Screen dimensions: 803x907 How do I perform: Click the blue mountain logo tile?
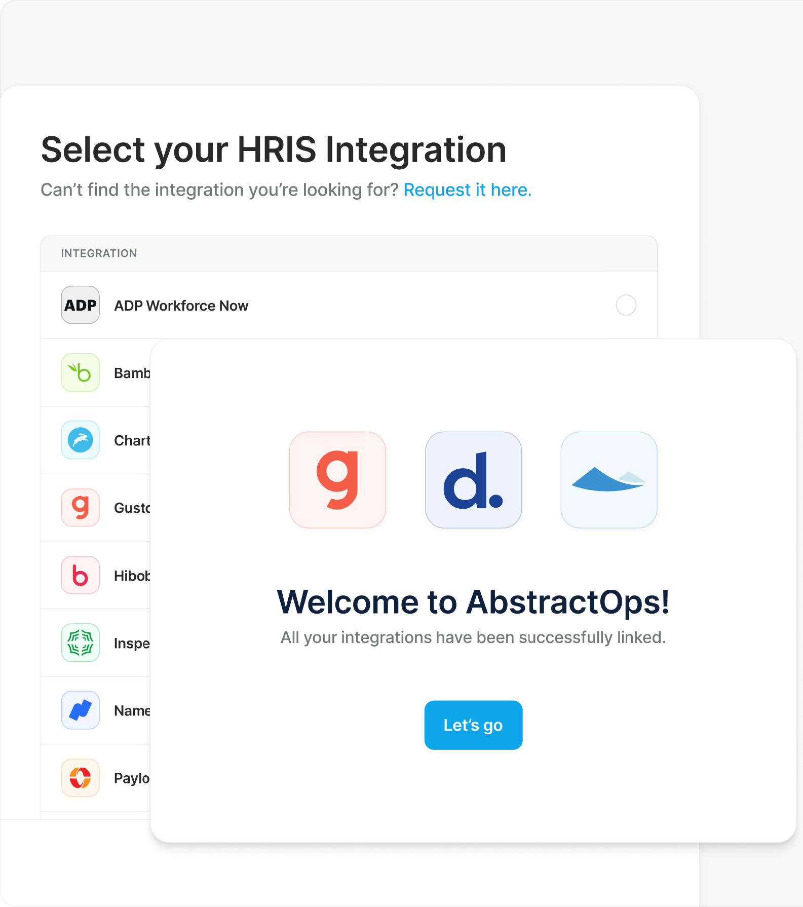point(608,480)
